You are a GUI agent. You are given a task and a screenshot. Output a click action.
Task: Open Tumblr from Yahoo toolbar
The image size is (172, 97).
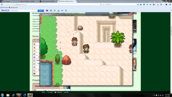point(66,11)
